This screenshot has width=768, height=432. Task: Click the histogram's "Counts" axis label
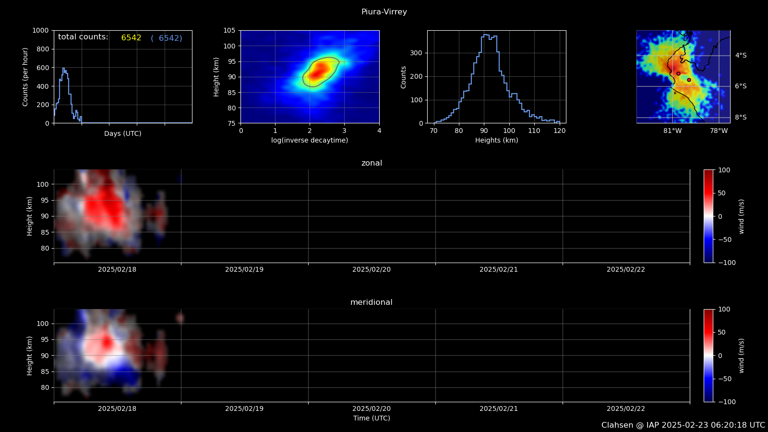tap(403, 77)
